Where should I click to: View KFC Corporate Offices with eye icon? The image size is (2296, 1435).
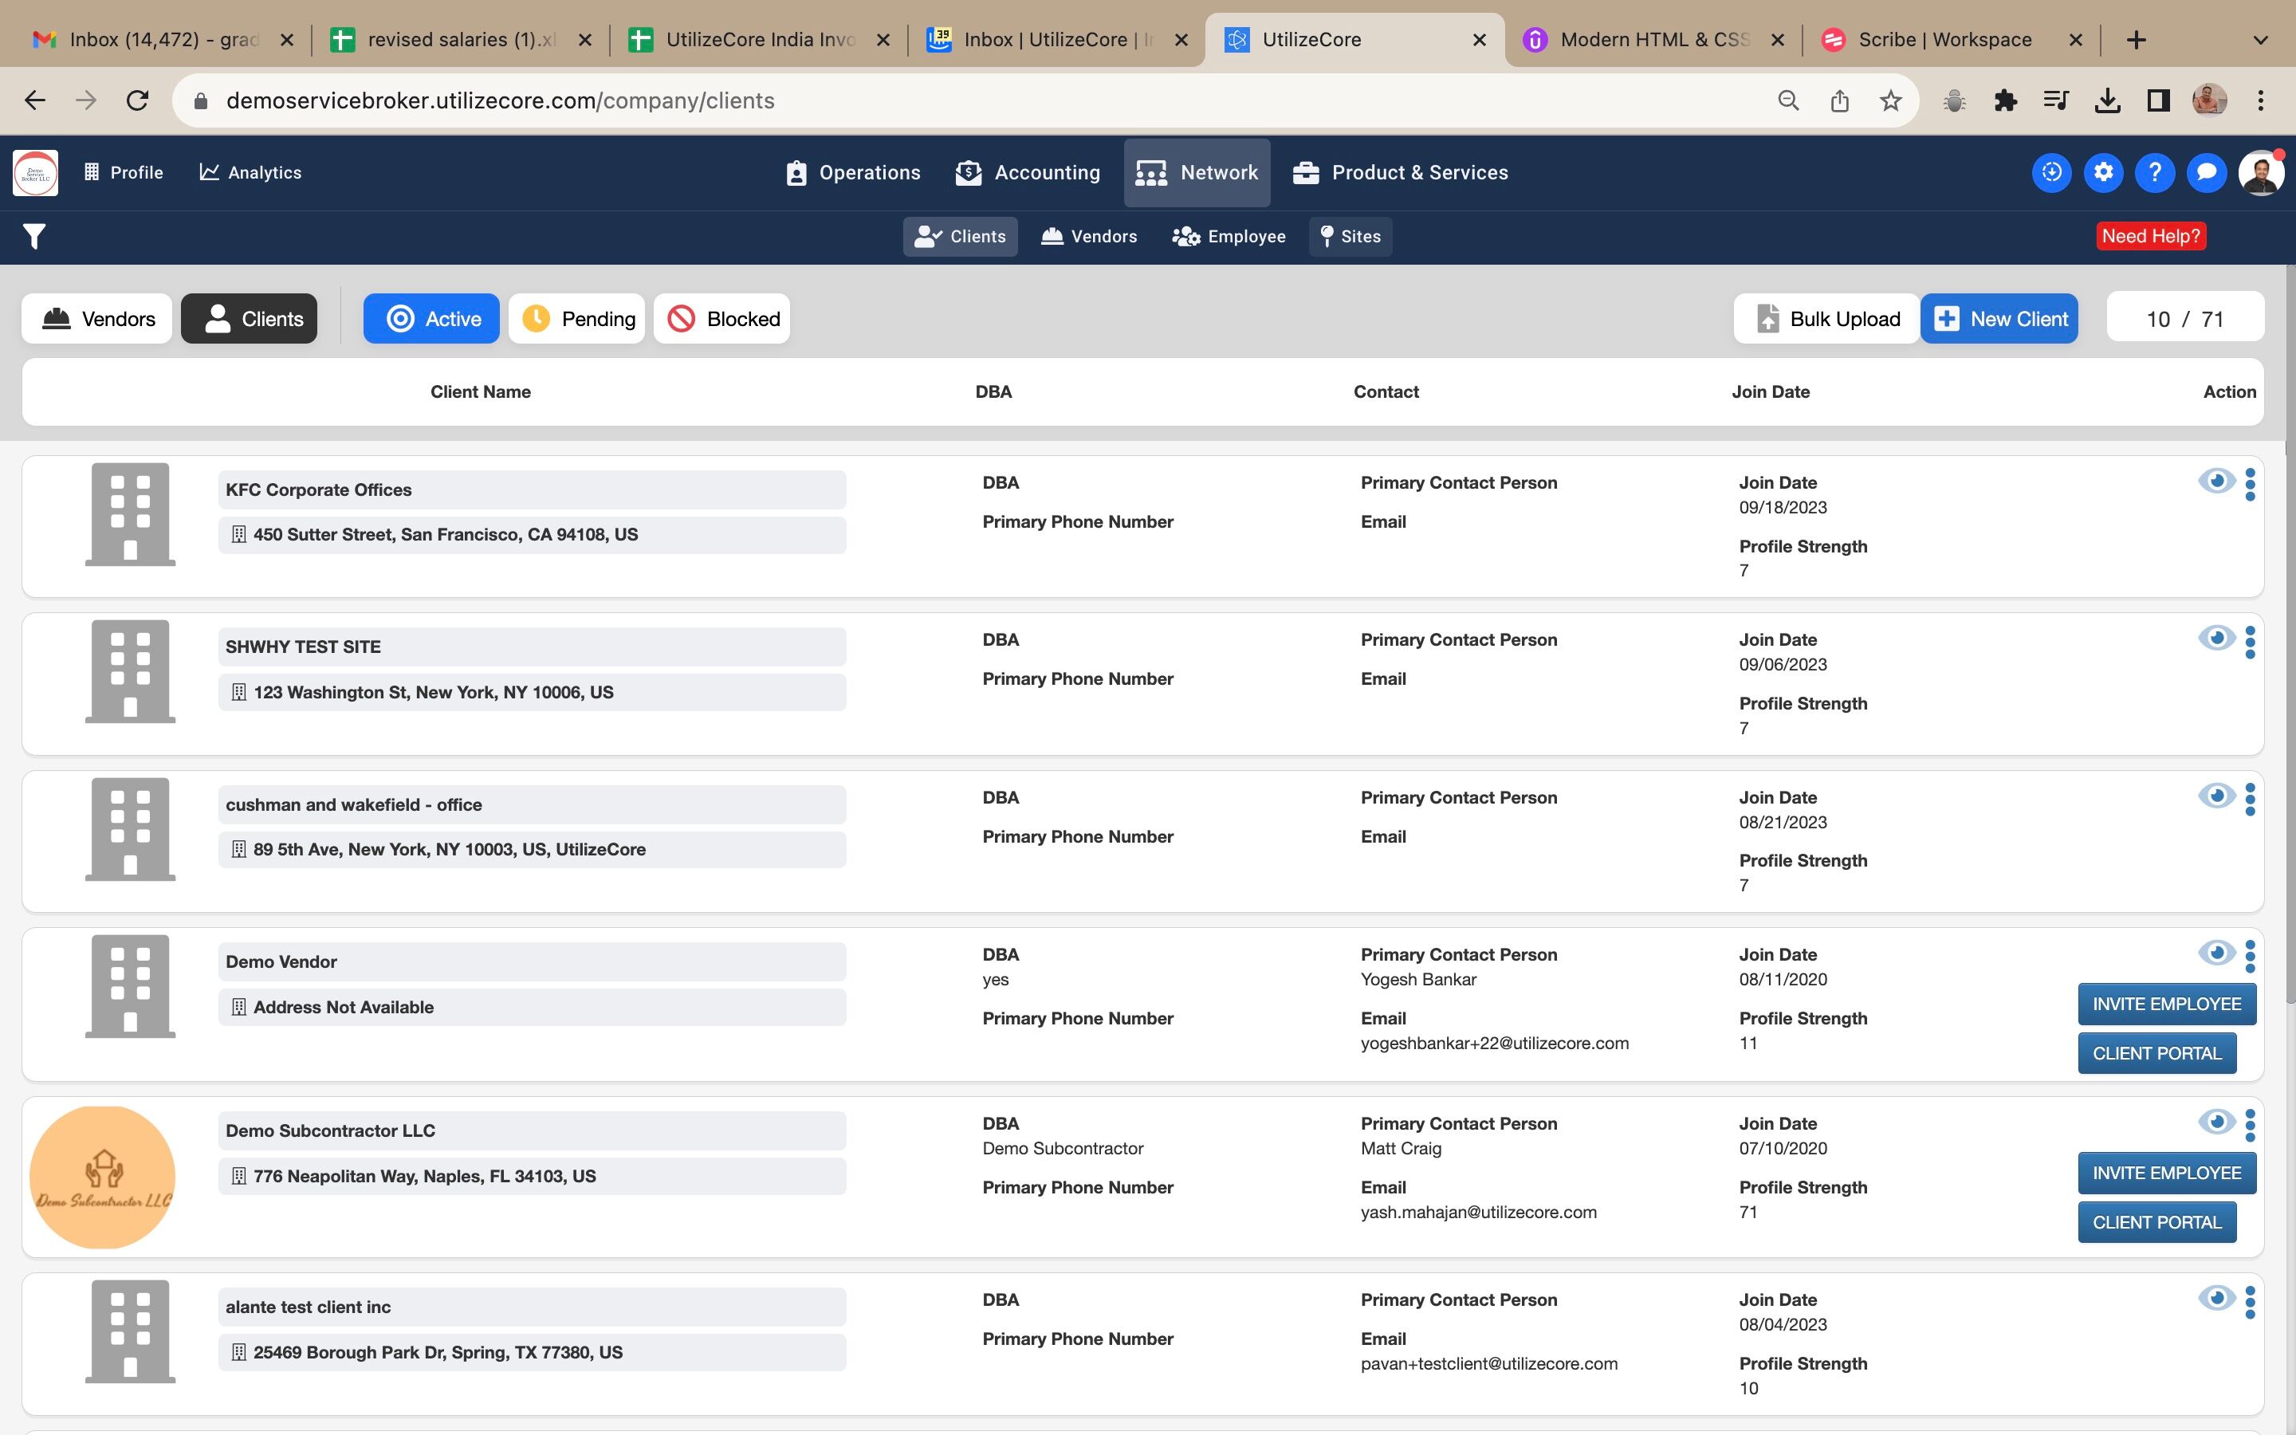pos(2215,482)
